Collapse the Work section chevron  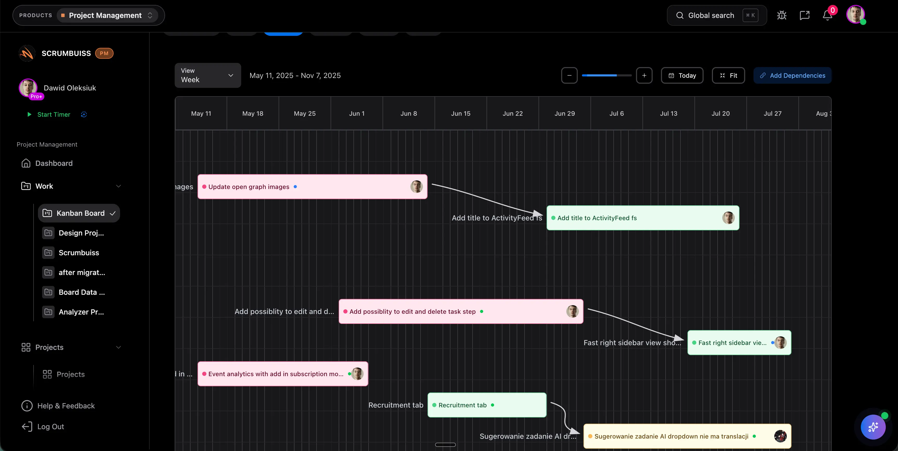(119, 186)
